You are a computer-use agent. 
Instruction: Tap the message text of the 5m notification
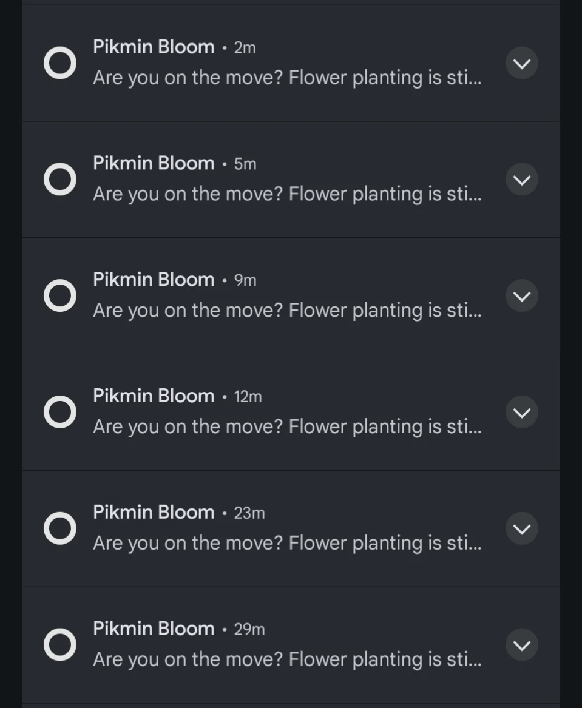288,194
